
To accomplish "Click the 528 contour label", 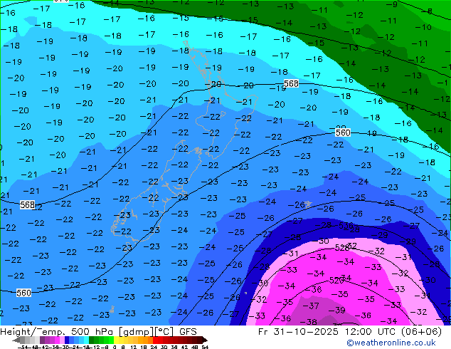I will [x=342, y=248].
